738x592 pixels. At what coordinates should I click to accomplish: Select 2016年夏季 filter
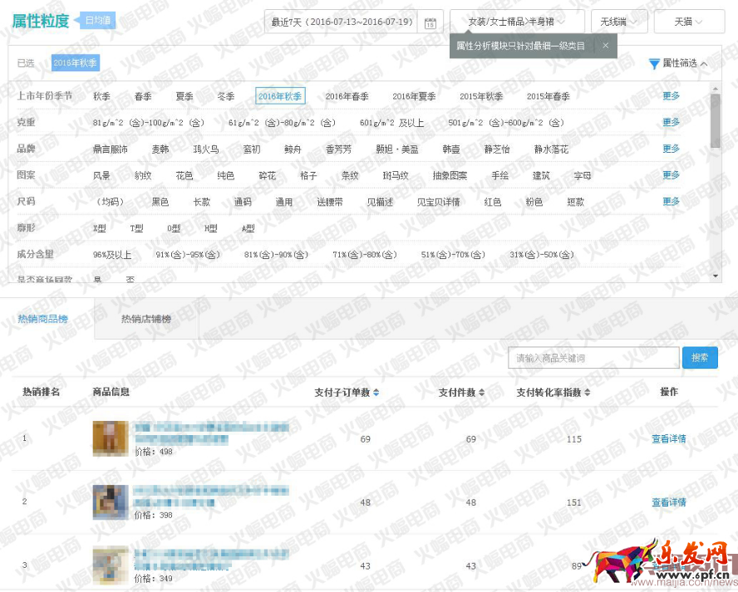pos(414,96)
